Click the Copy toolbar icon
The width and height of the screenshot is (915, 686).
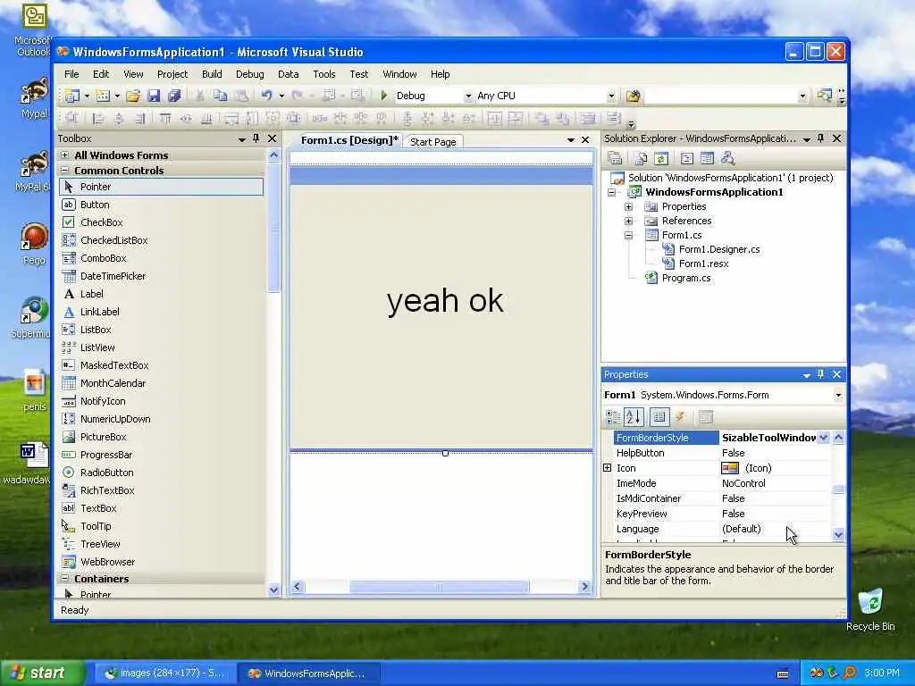pos(220,96)
